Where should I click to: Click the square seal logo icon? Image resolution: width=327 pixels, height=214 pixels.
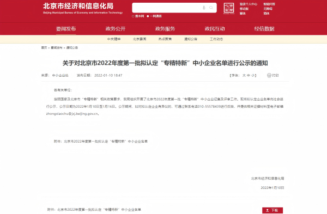point(229,8)
